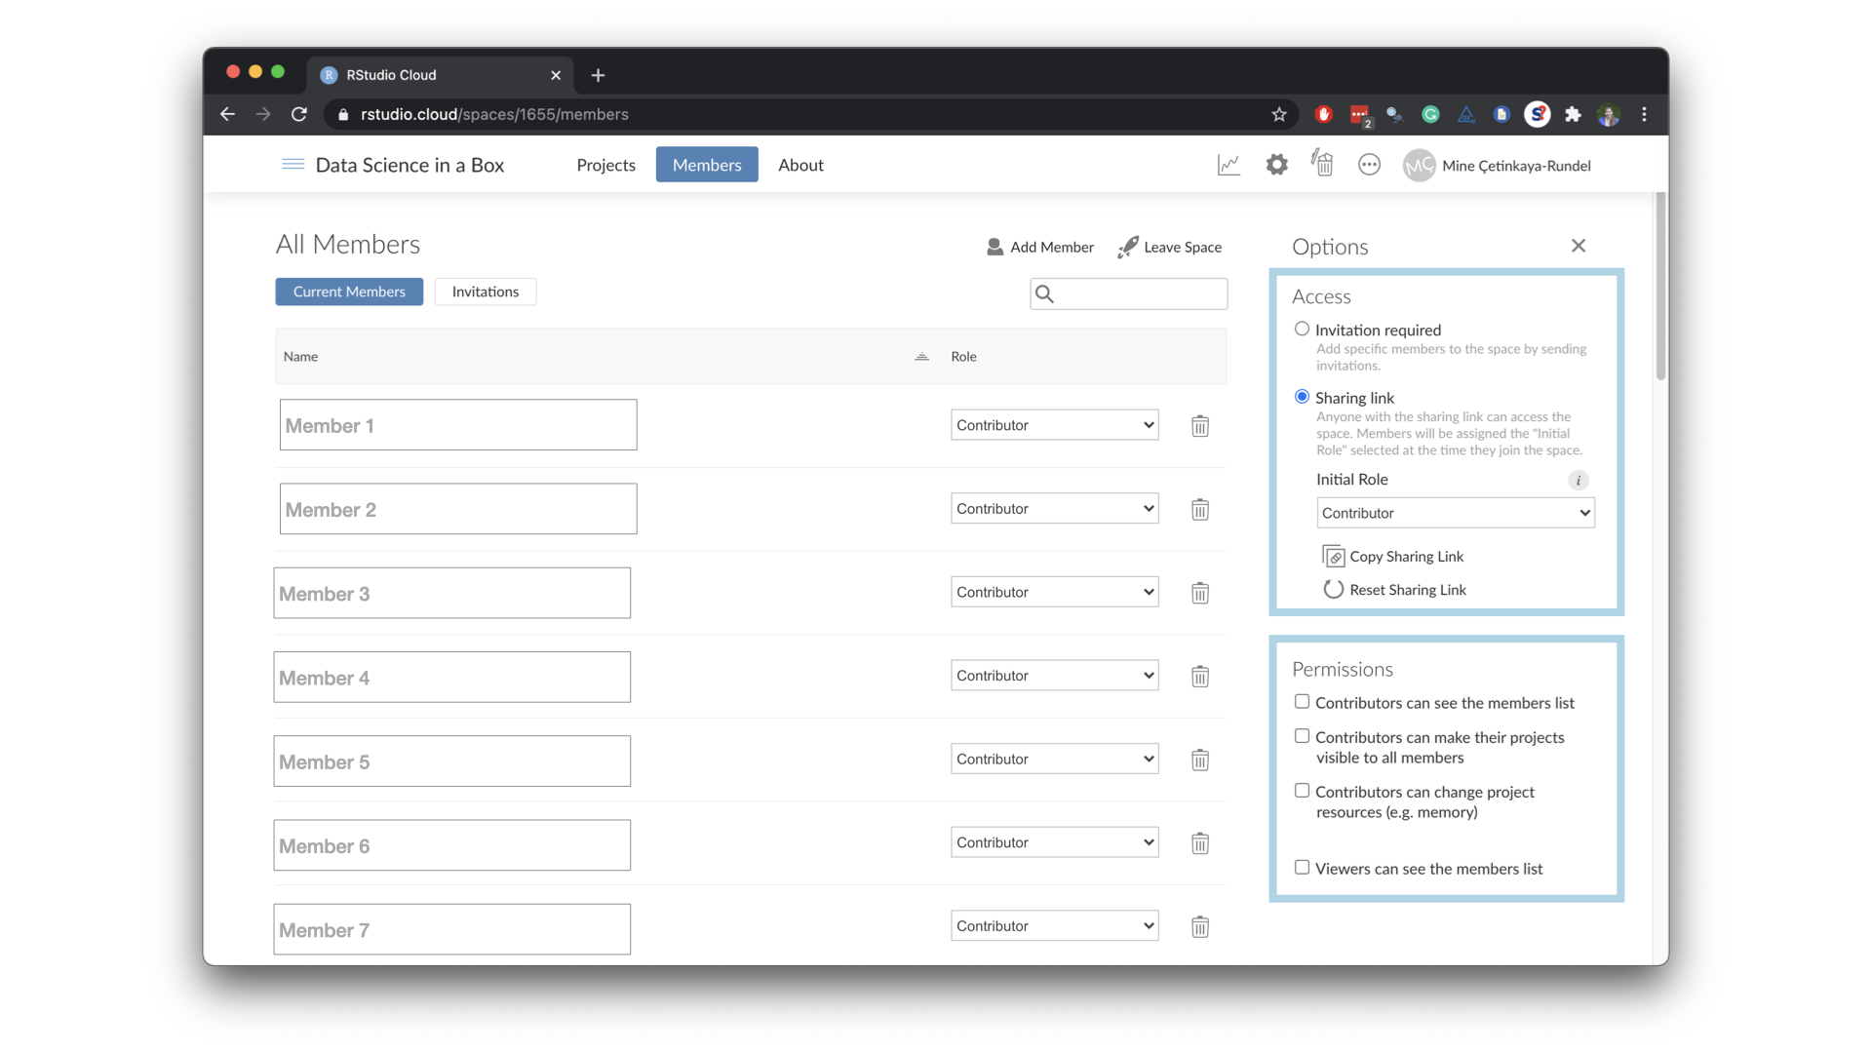Bookmark this page with star icon
The height and width of the screenshot is (1053, 1872).
[1279, 114]
